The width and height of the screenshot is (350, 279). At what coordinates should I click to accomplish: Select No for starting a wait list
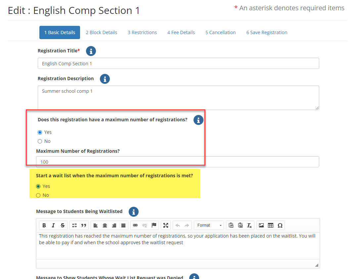coord(38,195)
